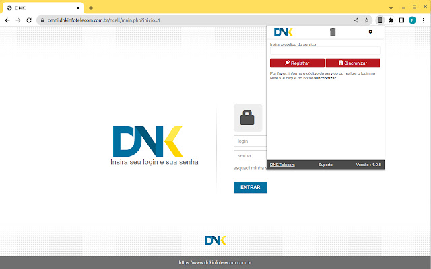
Task: Close the DNK browser tab
Action: [78, 8]
